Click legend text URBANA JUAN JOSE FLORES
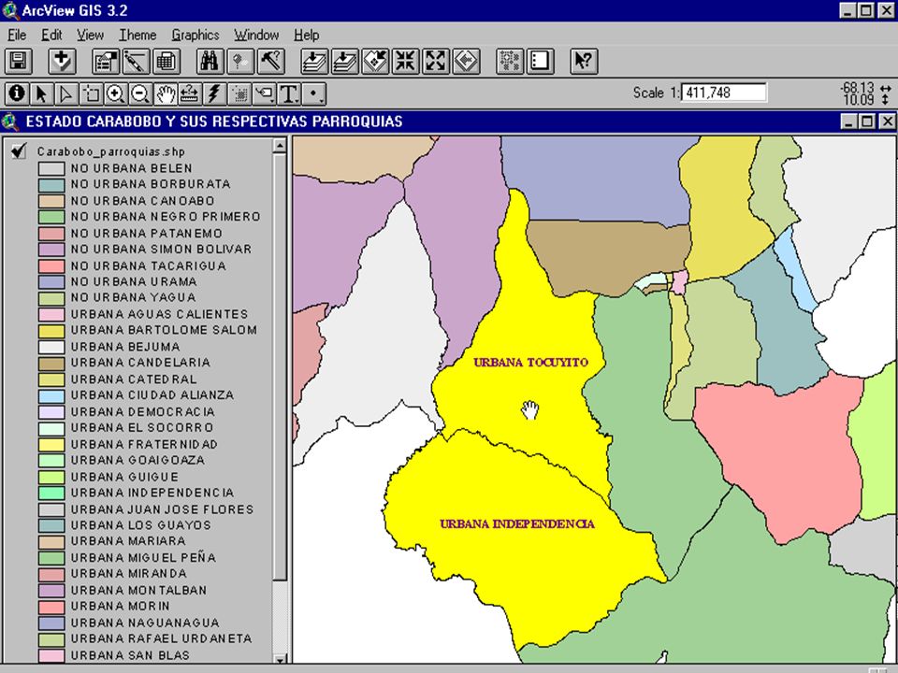This screenshot has width=898, height=673. coord(162,509)
